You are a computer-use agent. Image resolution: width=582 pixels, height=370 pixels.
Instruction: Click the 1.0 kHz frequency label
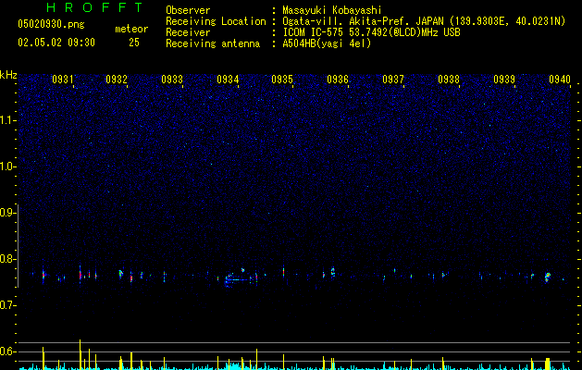point(8,166)
